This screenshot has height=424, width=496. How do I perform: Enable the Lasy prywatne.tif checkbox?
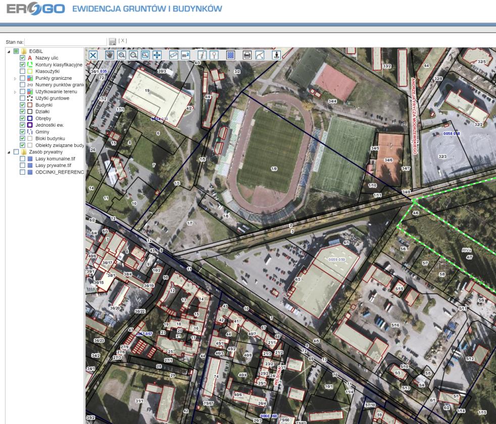coord(22,166)
